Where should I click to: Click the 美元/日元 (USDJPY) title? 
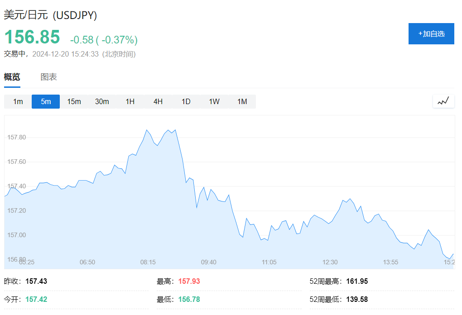point(50,15)
